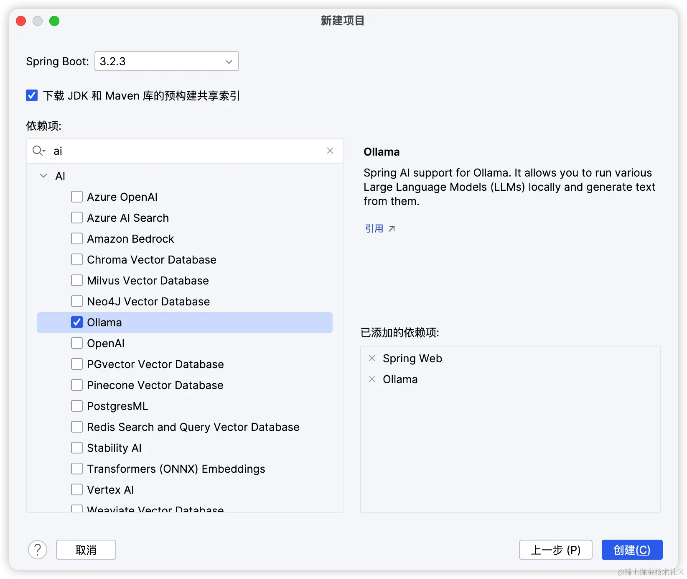Check Transformers (ONNX) Embeddings
The height and width of the screenshot is (579, 687).
[77, 469]
